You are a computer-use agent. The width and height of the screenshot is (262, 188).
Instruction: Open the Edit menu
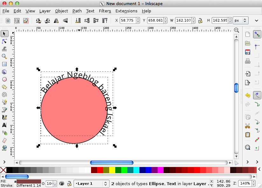(17, 11)
